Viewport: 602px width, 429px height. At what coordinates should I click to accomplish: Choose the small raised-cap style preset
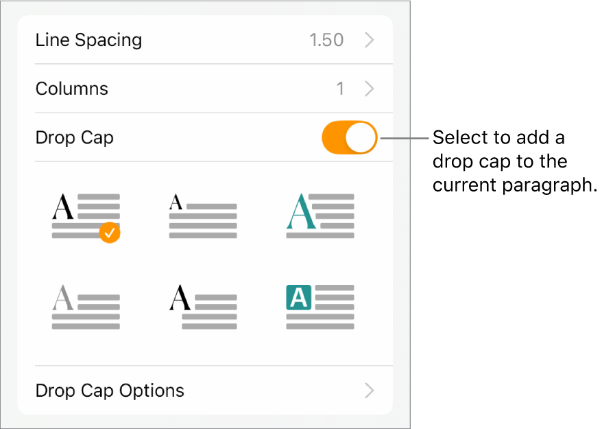click(203, 216)
